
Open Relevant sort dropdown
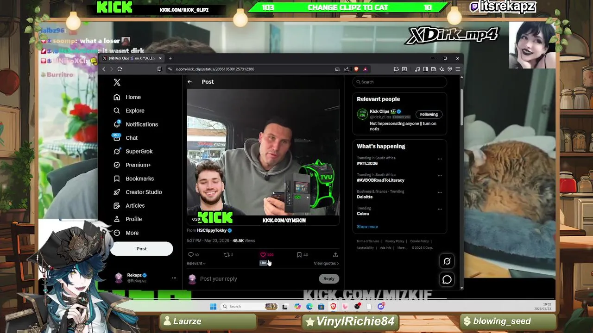(196, 264)
